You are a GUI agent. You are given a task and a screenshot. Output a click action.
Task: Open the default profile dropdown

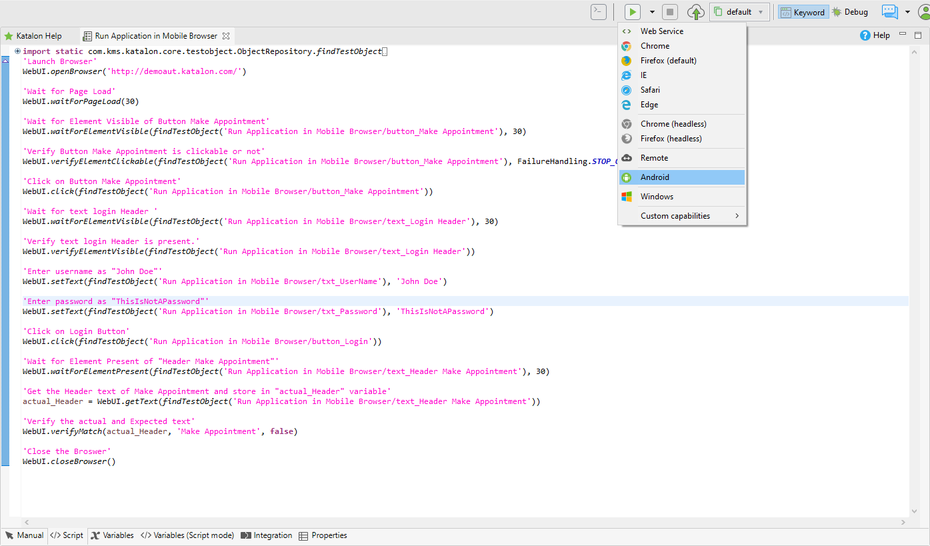739,11
